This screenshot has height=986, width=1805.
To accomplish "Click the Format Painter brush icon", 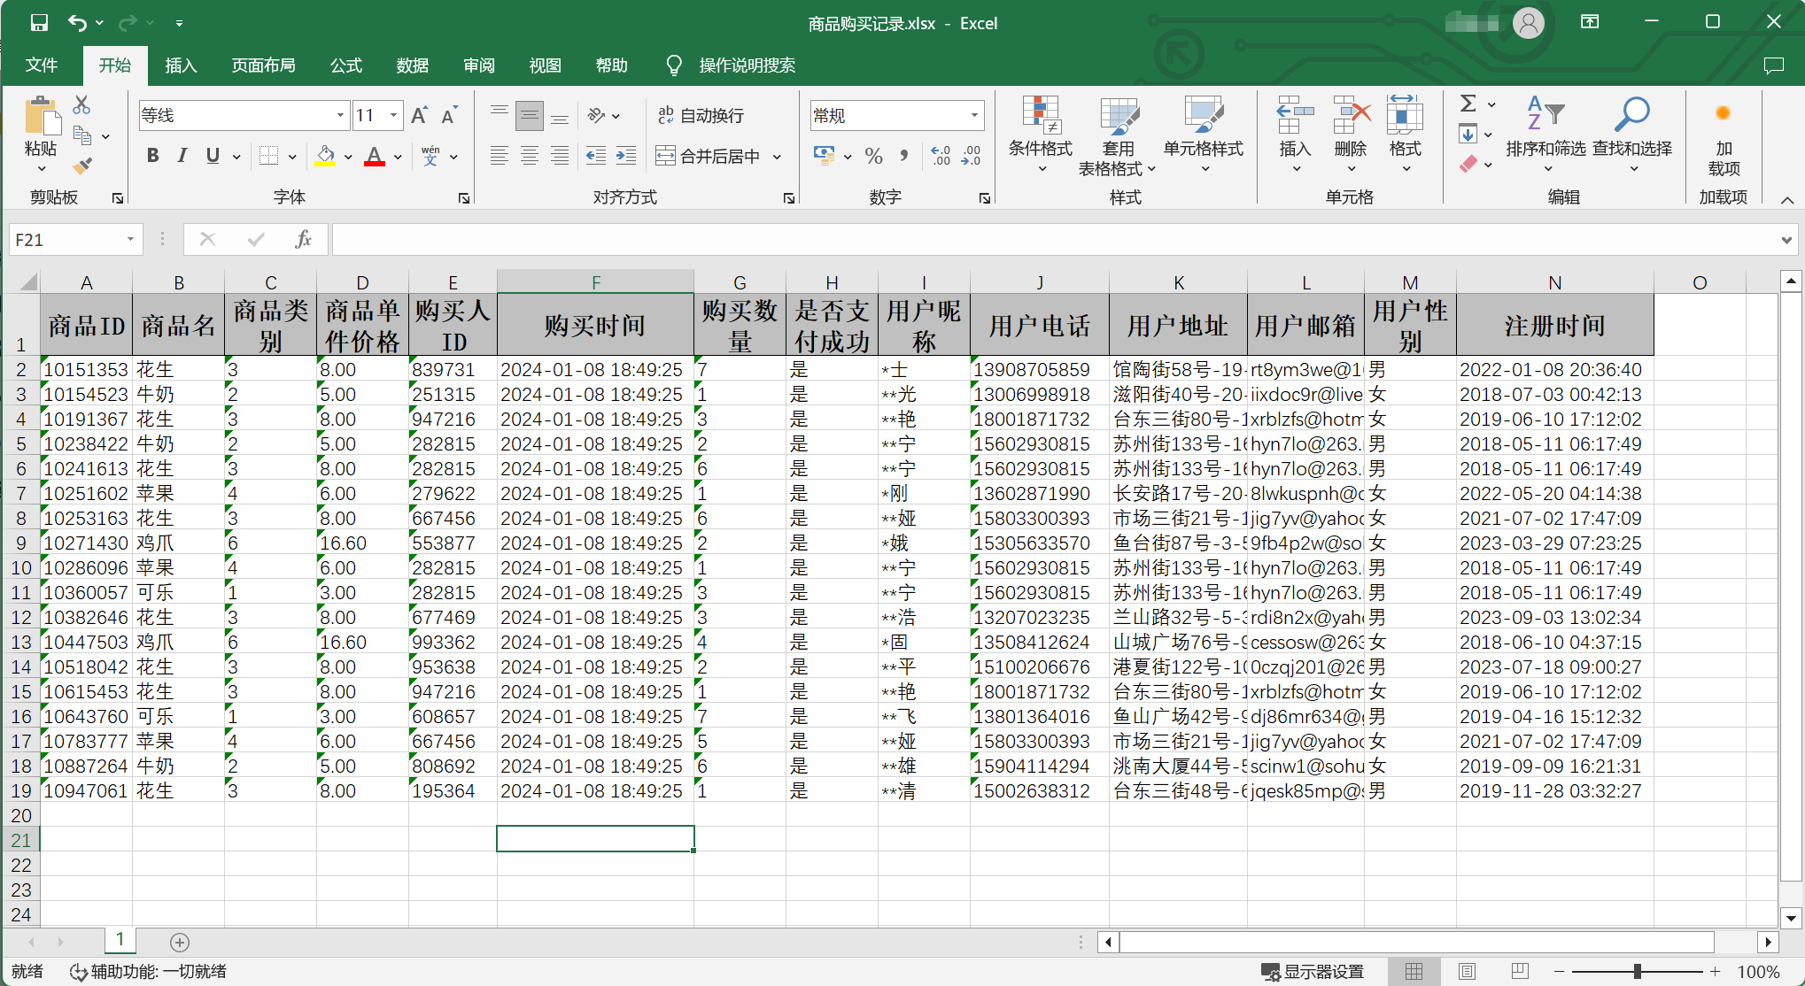I will point(82,166).
